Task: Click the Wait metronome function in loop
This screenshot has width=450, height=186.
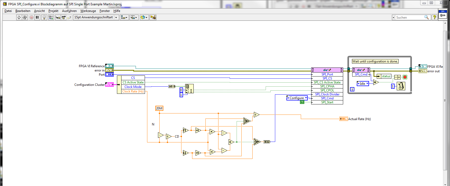Action: click(401, 86)
